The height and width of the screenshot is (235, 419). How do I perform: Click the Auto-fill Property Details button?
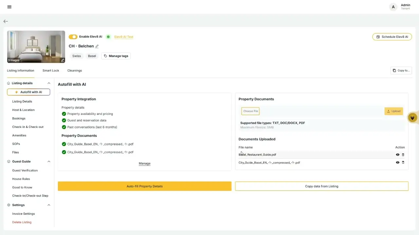(145, 186)
